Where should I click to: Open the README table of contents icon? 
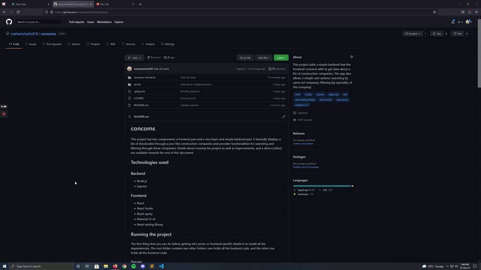coord(129,117)
